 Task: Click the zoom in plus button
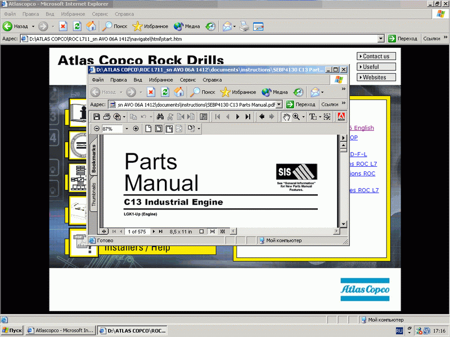[x=136, y=129]
